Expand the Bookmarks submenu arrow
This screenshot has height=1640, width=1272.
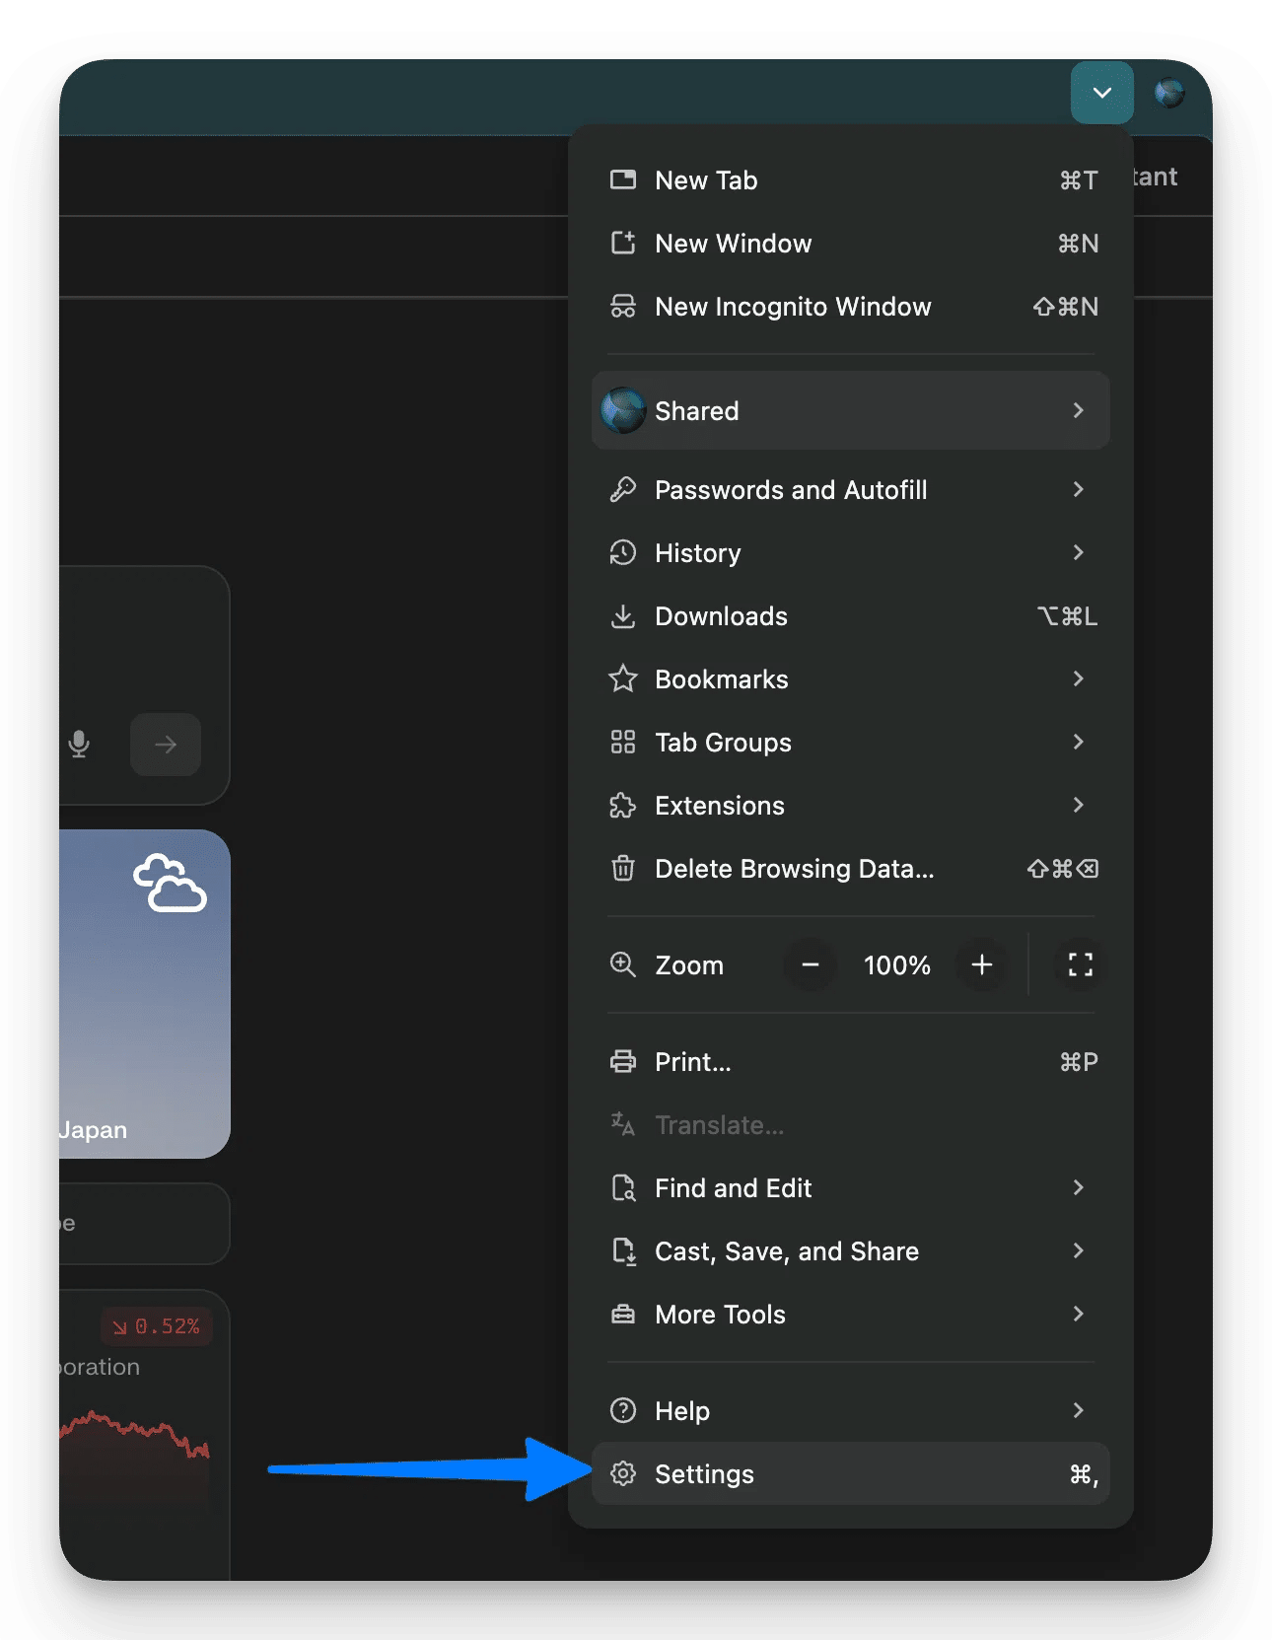(x=1078, y=679)
